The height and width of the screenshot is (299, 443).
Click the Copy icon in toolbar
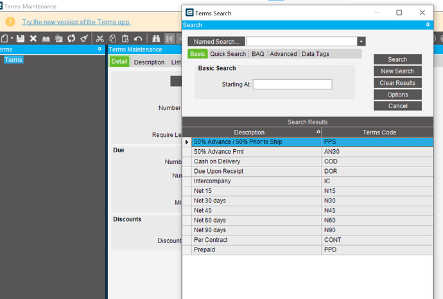[112, 38]
